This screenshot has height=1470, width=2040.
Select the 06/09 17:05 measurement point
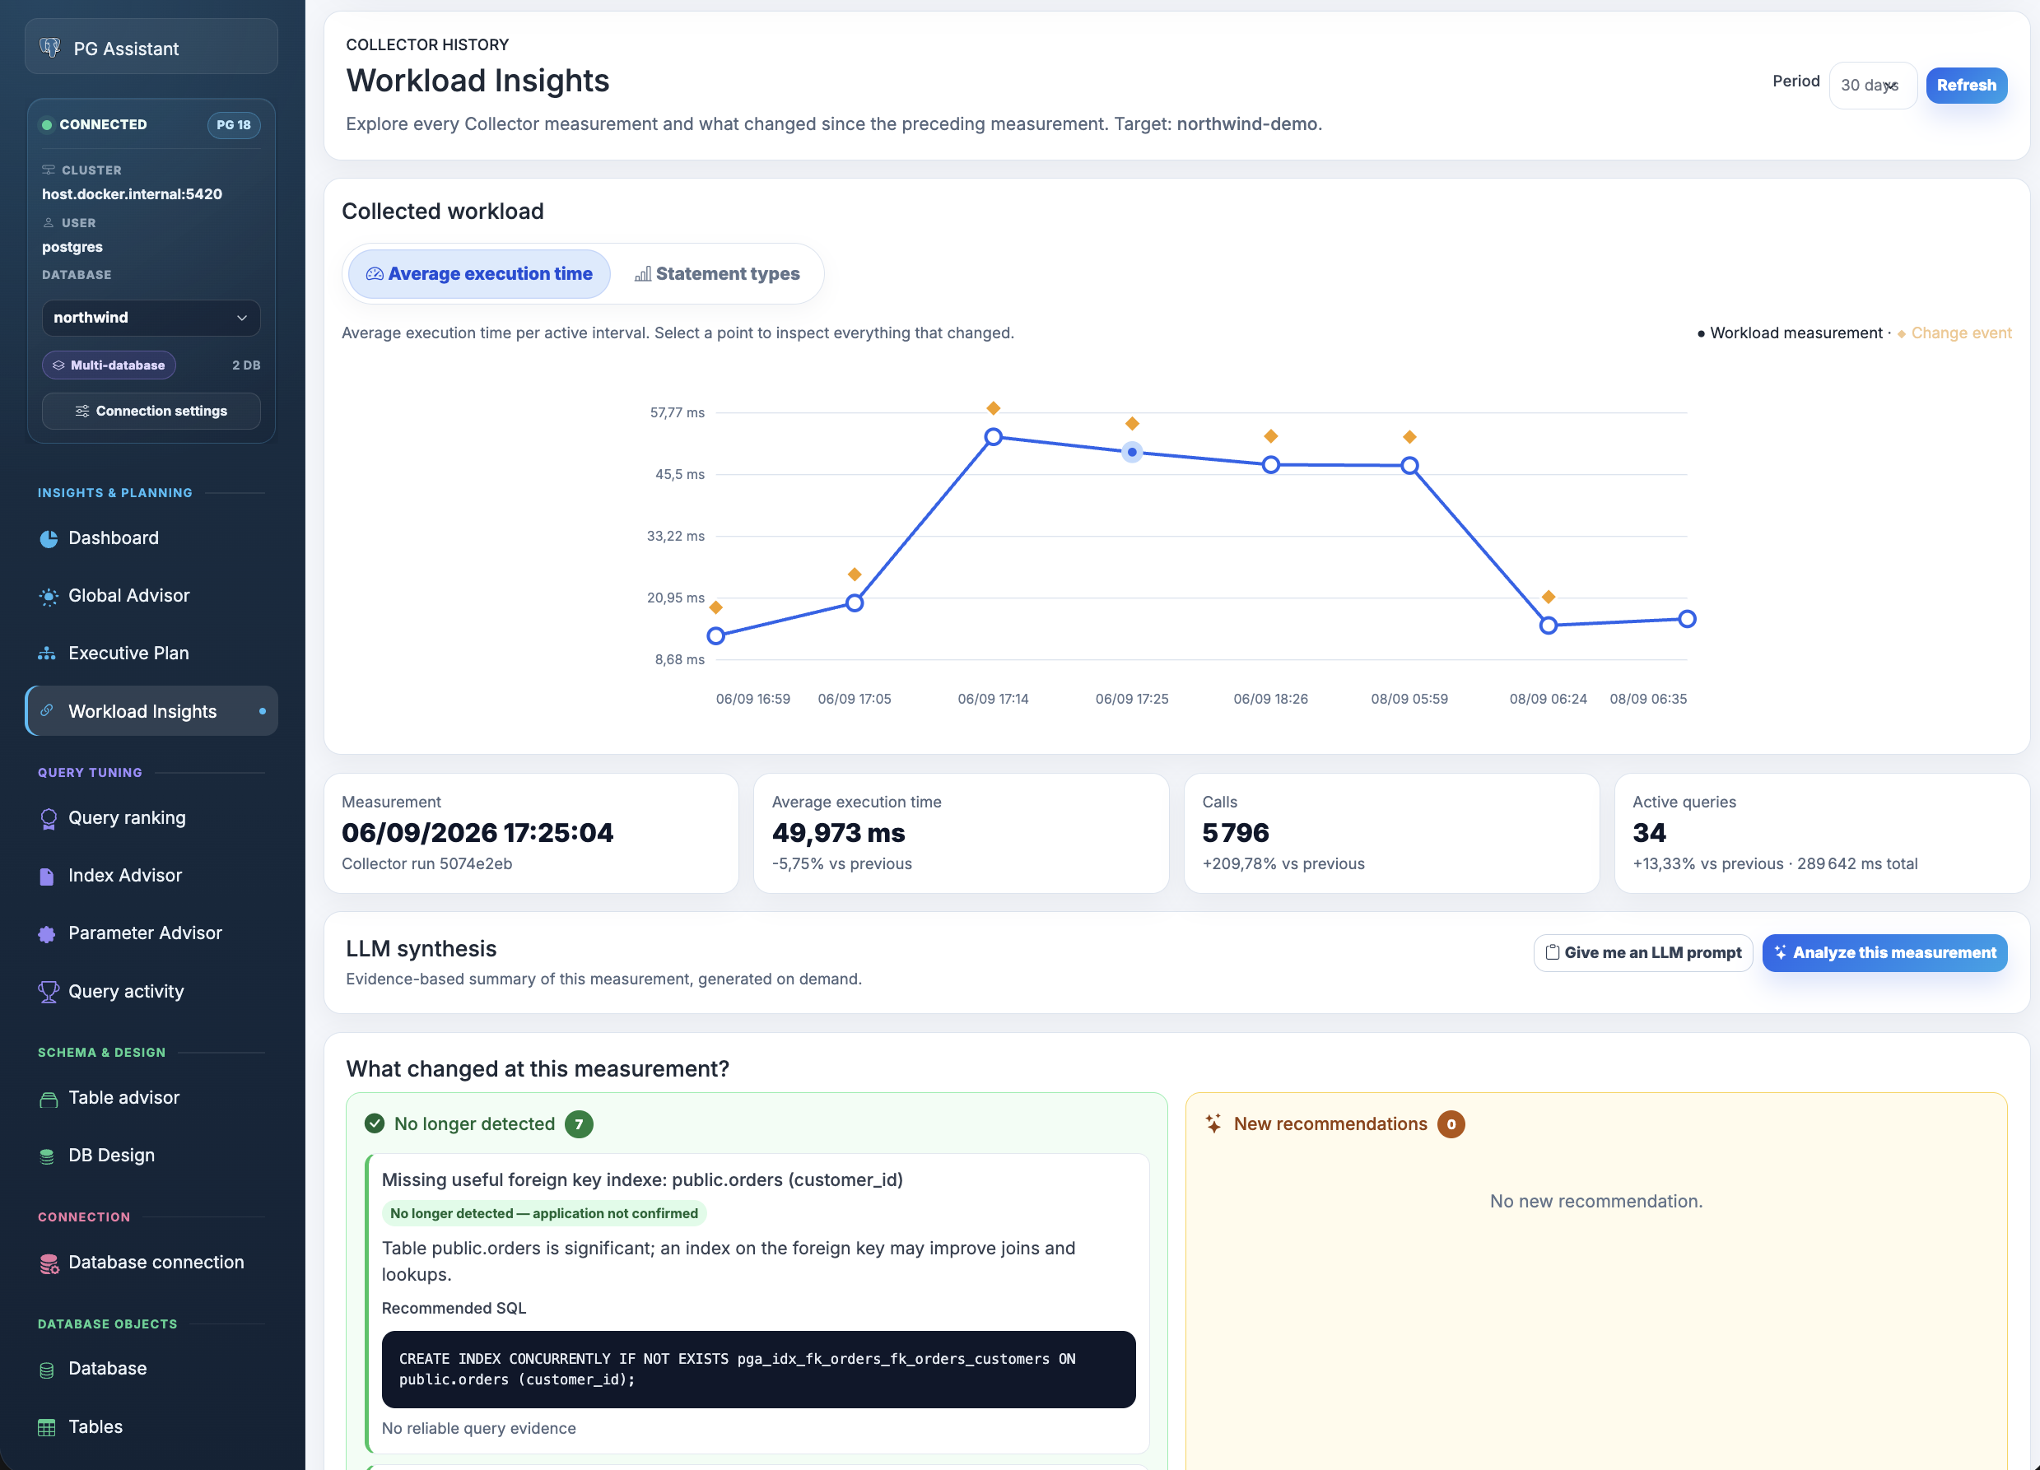click(x=855, y=603)
